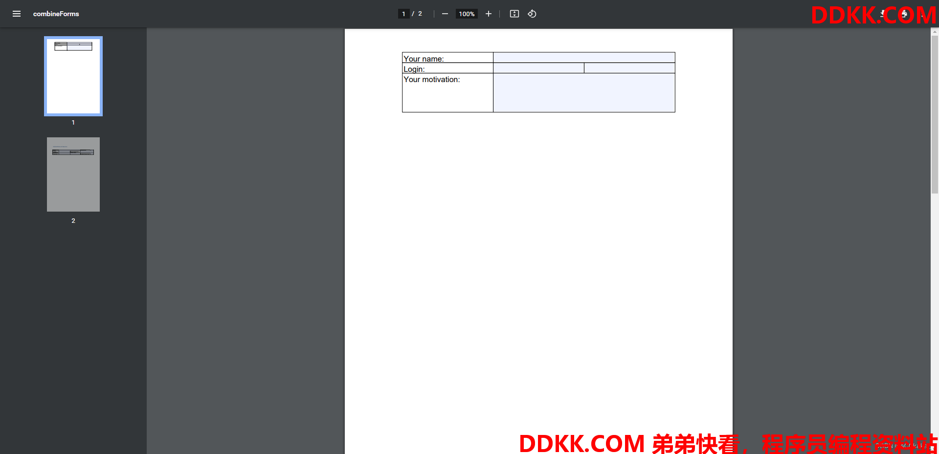Screen dimensions: 939x454
Task: Click the scrollbar up arrow
Action: [x=935, y=32]
